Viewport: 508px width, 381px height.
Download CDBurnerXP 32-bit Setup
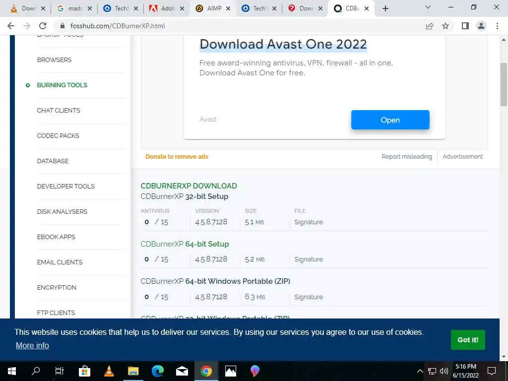click(x=185, y=196)
